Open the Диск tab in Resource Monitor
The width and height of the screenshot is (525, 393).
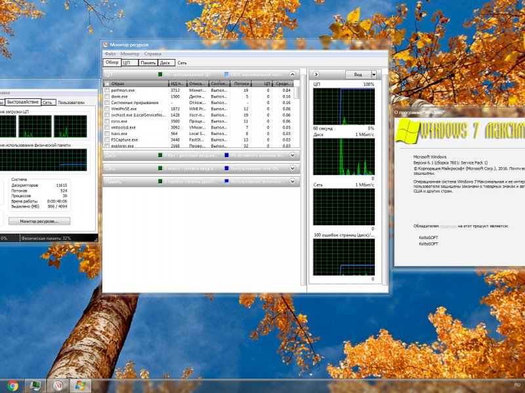coord(166,63)
